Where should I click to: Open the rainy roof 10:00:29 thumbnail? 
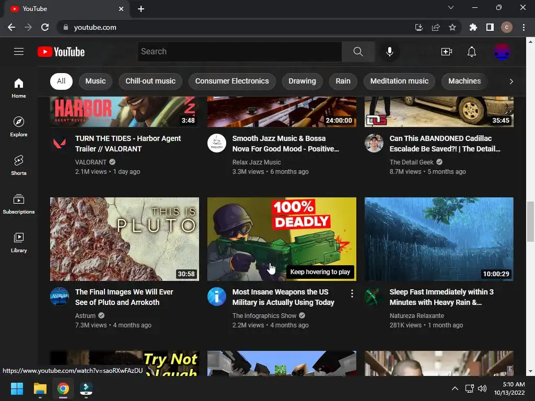[439, 239]
